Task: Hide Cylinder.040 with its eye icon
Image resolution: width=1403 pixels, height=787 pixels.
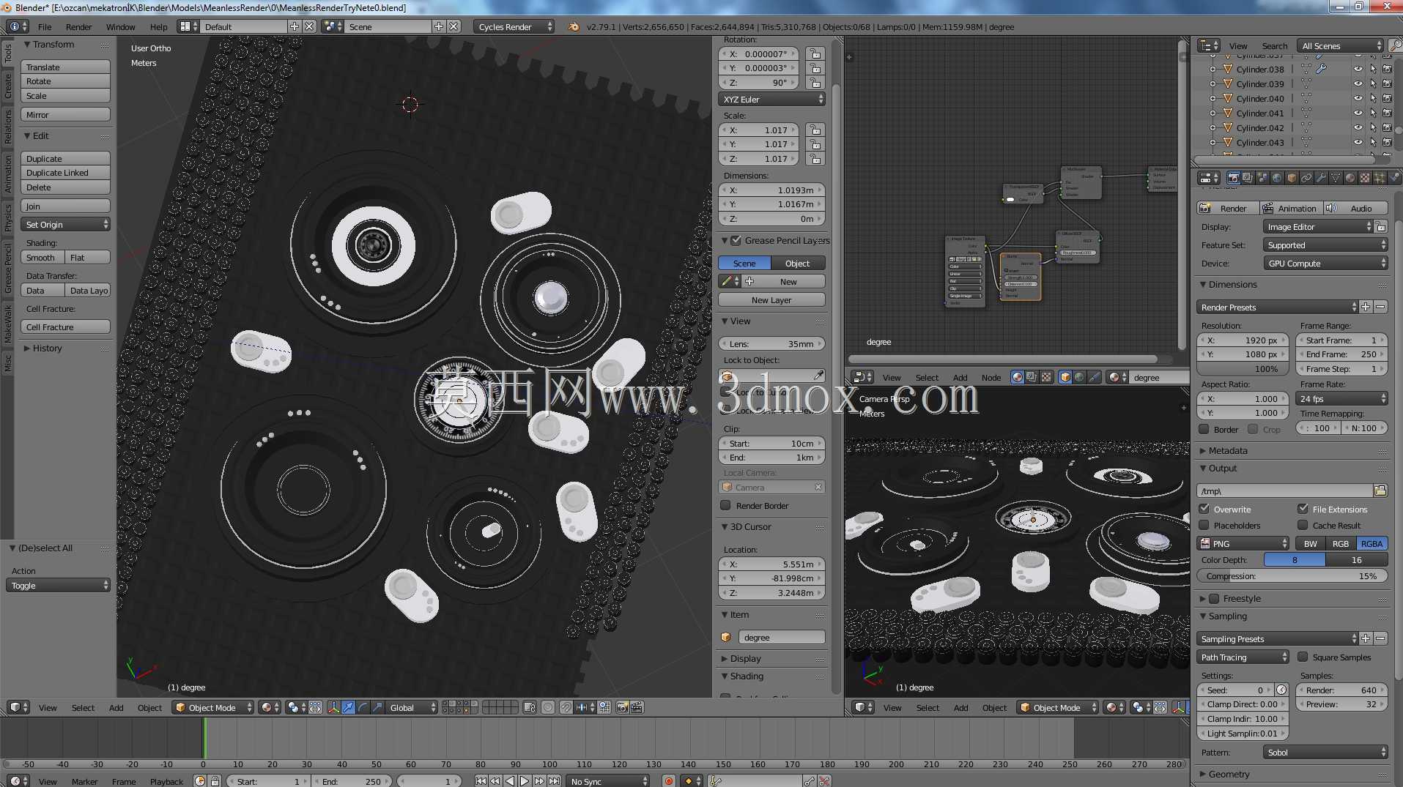Action: click(x=1358, y=98)
